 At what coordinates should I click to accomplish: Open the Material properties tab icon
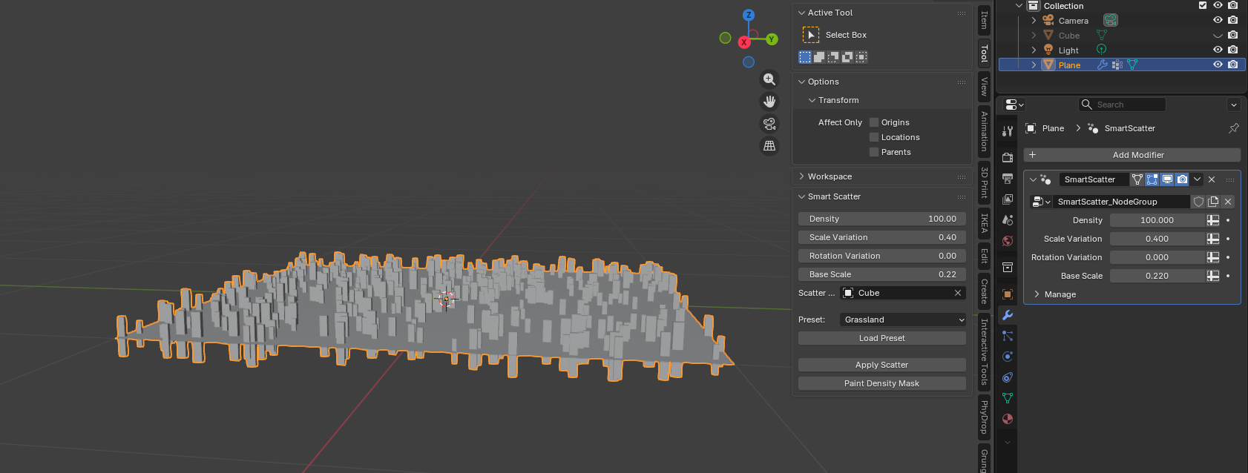1008,419
